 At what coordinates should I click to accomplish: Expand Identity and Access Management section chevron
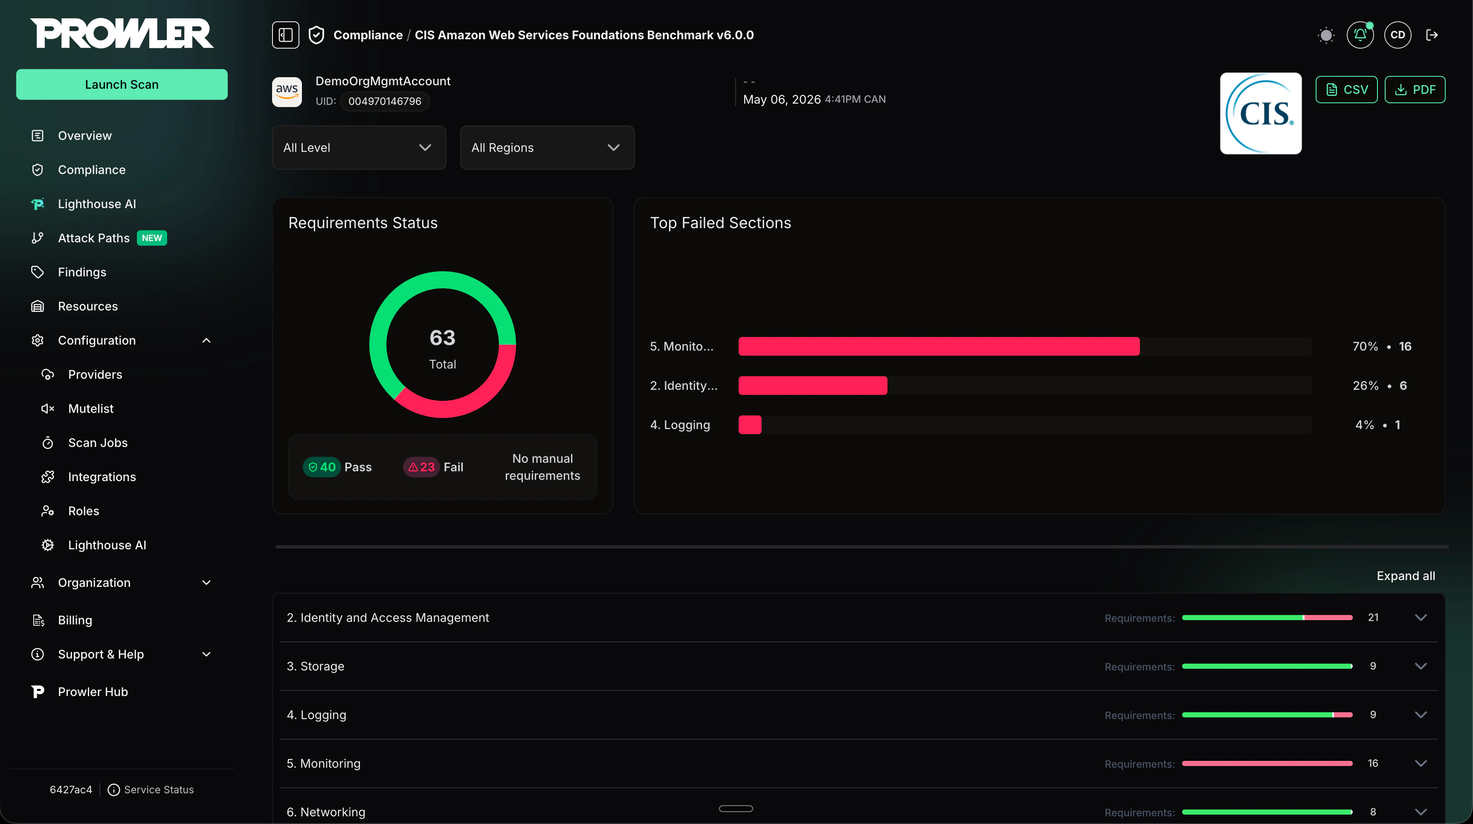(x=1421, y=618)
